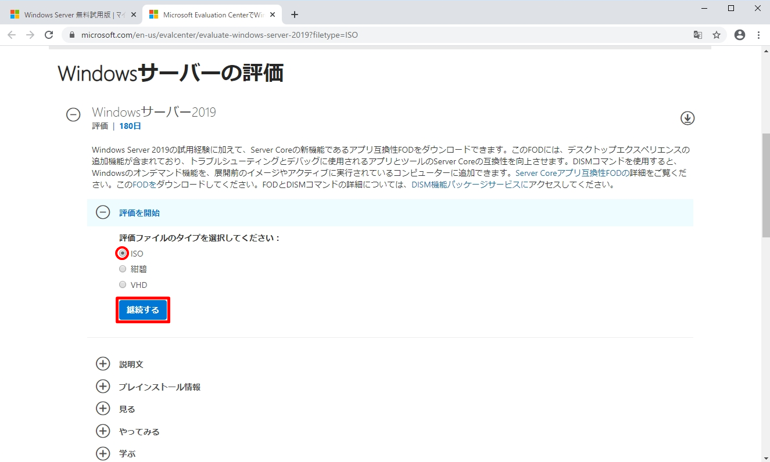The image size is (770, 462).
Task: Expand the やってみる section
Action: point(103,431)
